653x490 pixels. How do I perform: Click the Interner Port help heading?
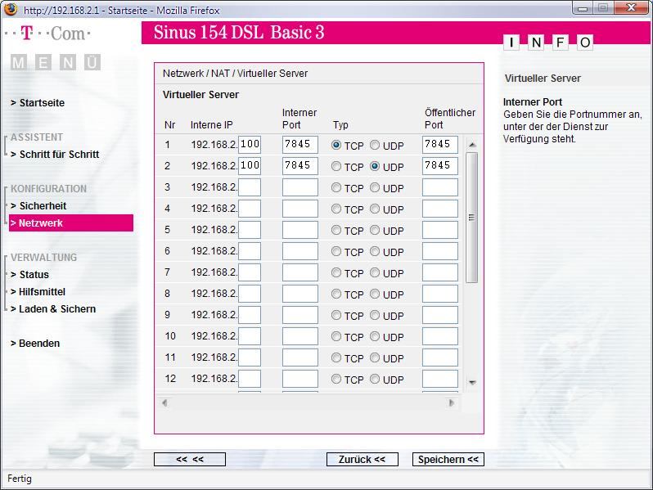pyautogui.click(x=532, y=102)
